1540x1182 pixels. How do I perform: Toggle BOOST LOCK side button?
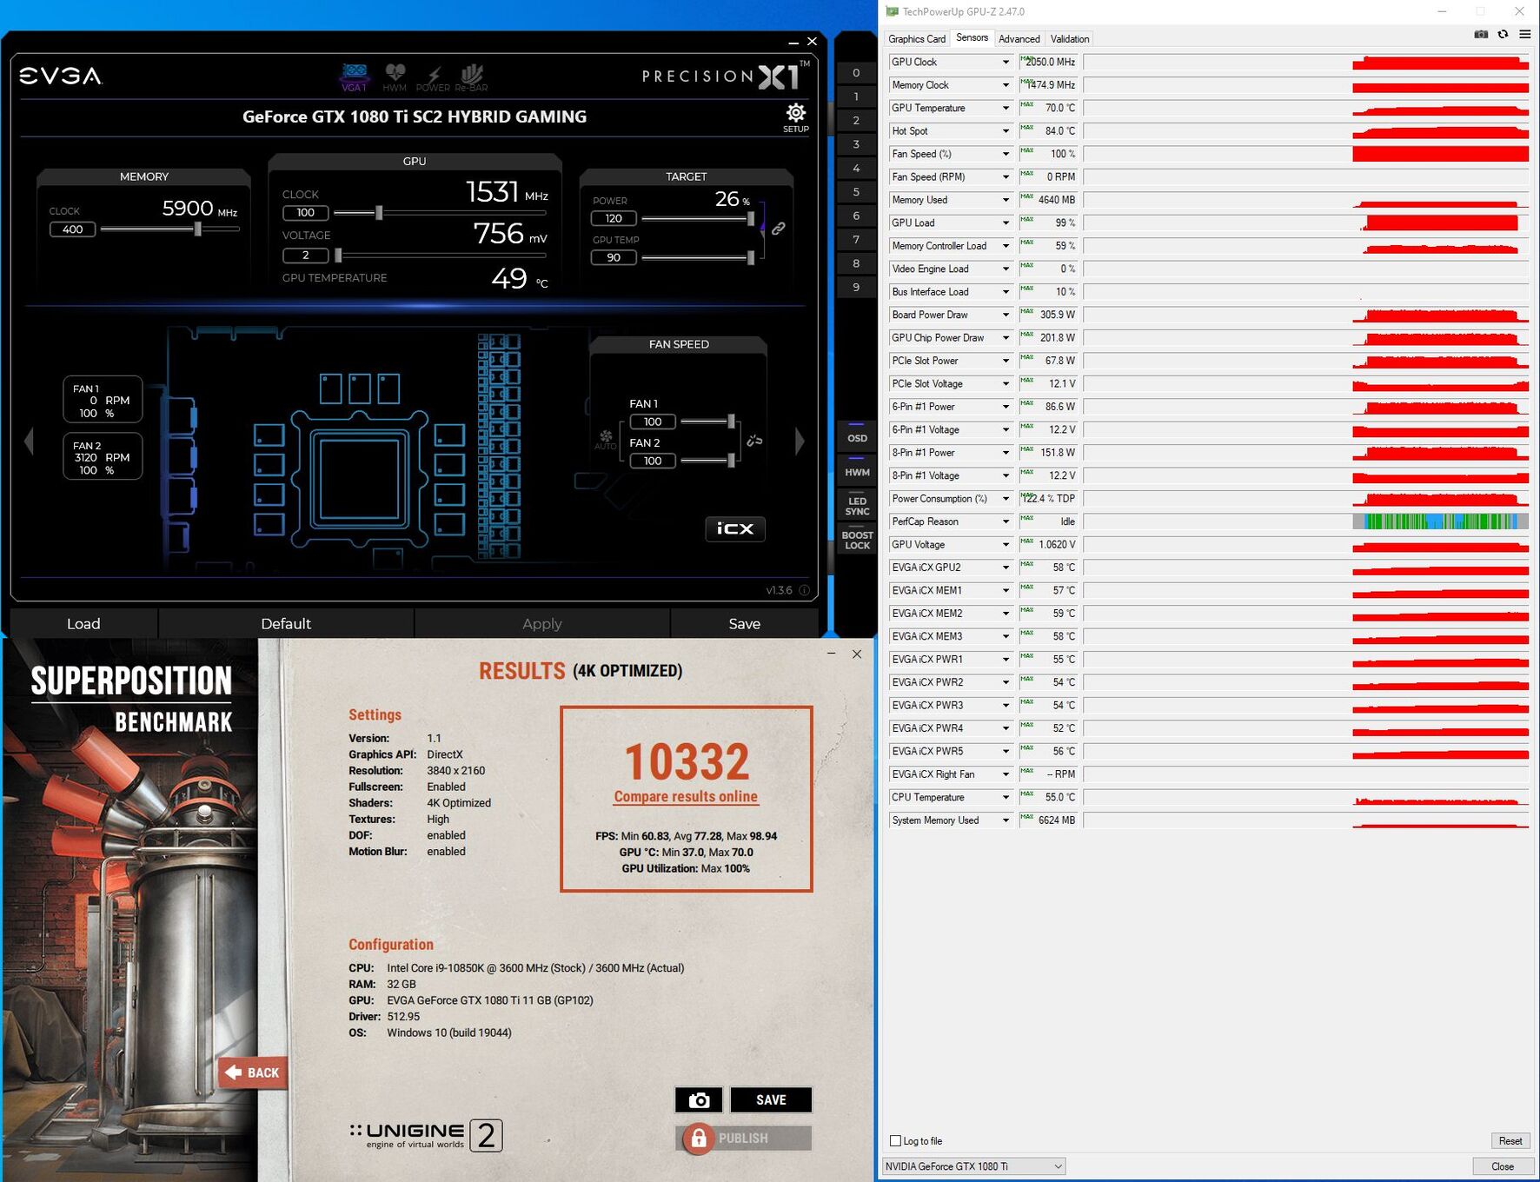click(x=857, y=540)
